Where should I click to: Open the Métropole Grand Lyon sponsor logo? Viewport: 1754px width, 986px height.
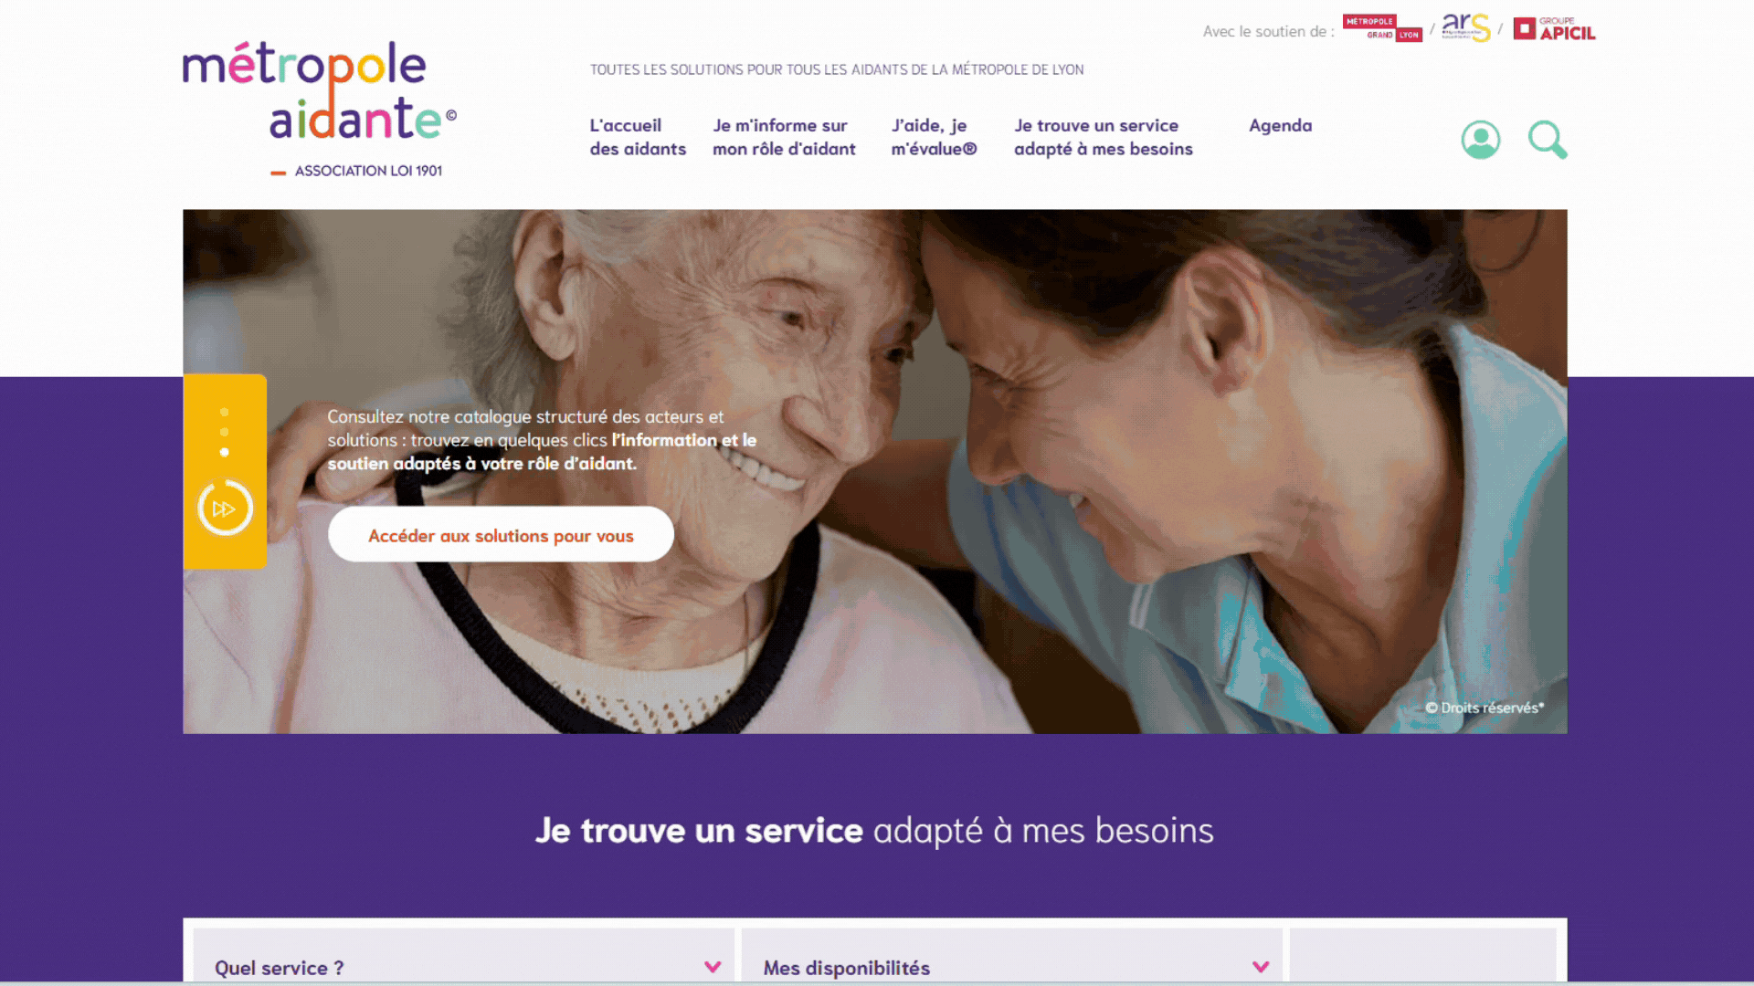click(x=1382, y=28)
